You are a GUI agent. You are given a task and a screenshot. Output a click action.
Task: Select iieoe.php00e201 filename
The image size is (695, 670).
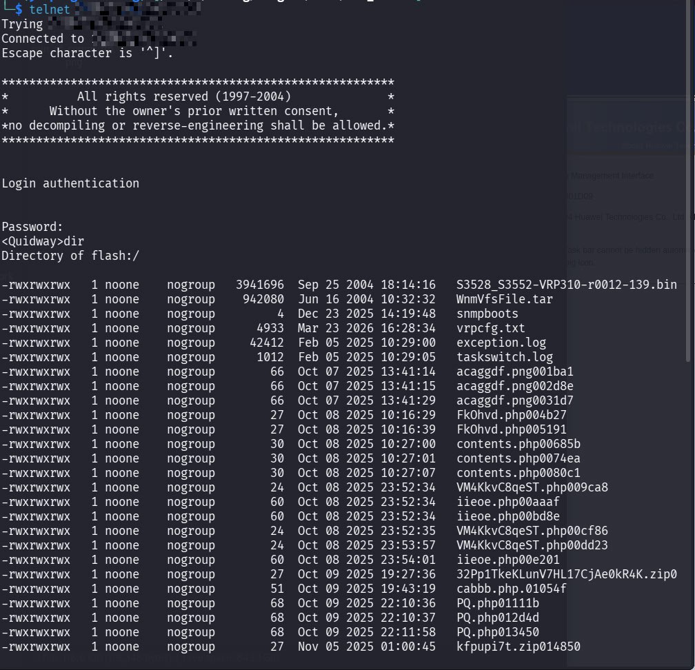[508, 560]
